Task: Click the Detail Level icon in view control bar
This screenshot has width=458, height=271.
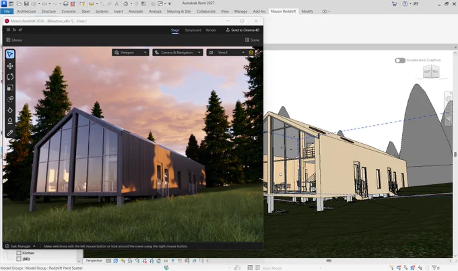Action: (108, 261)
